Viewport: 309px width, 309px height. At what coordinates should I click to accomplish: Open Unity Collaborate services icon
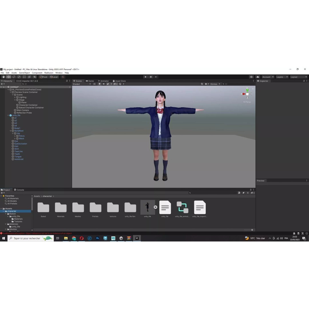[251, 77]
